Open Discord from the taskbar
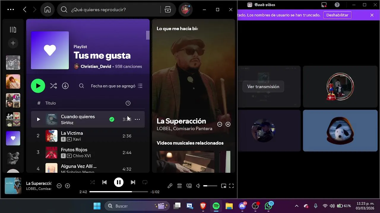The height and width of the screenshot is (213, 380). coord(243,206)
